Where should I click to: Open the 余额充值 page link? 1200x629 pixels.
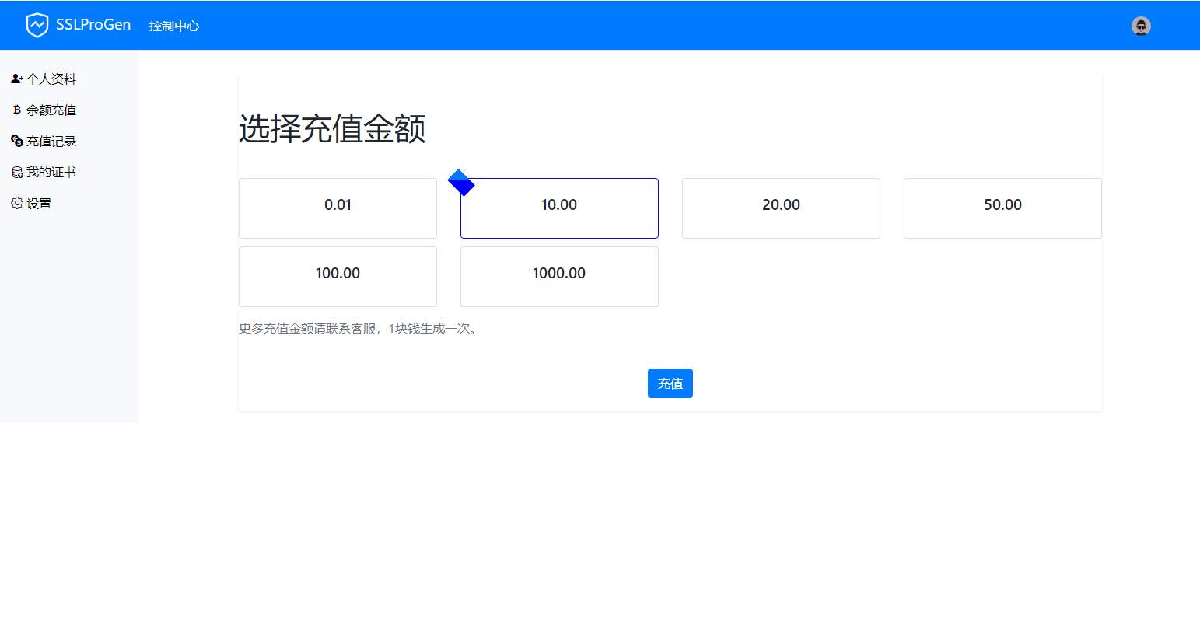pos(51,110)
